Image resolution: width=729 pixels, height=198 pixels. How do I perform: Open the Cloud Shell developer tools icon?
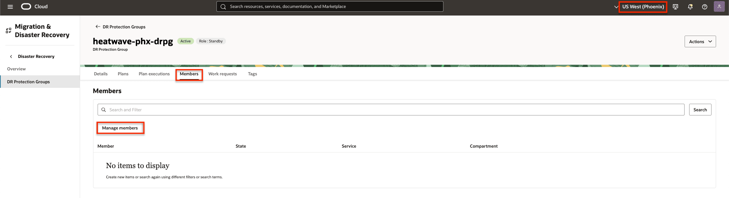(x=675, y=6)
